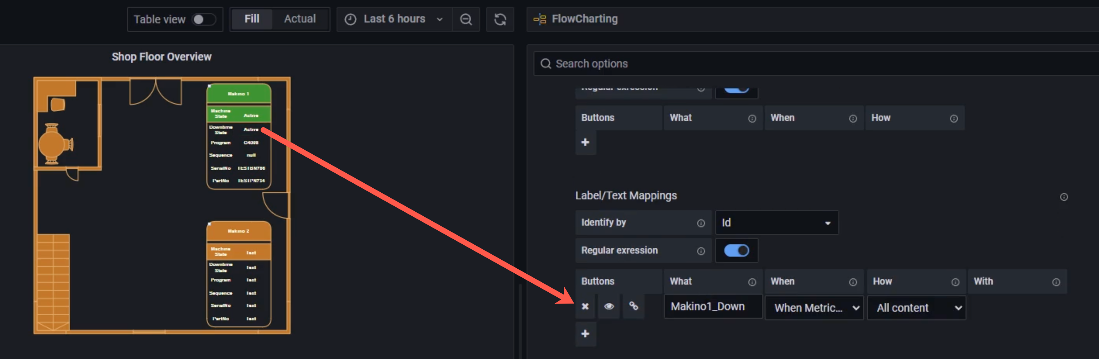Toggle visibility with the eye icon
Viewport: 1099px width, 359px height.
point(609,307)
